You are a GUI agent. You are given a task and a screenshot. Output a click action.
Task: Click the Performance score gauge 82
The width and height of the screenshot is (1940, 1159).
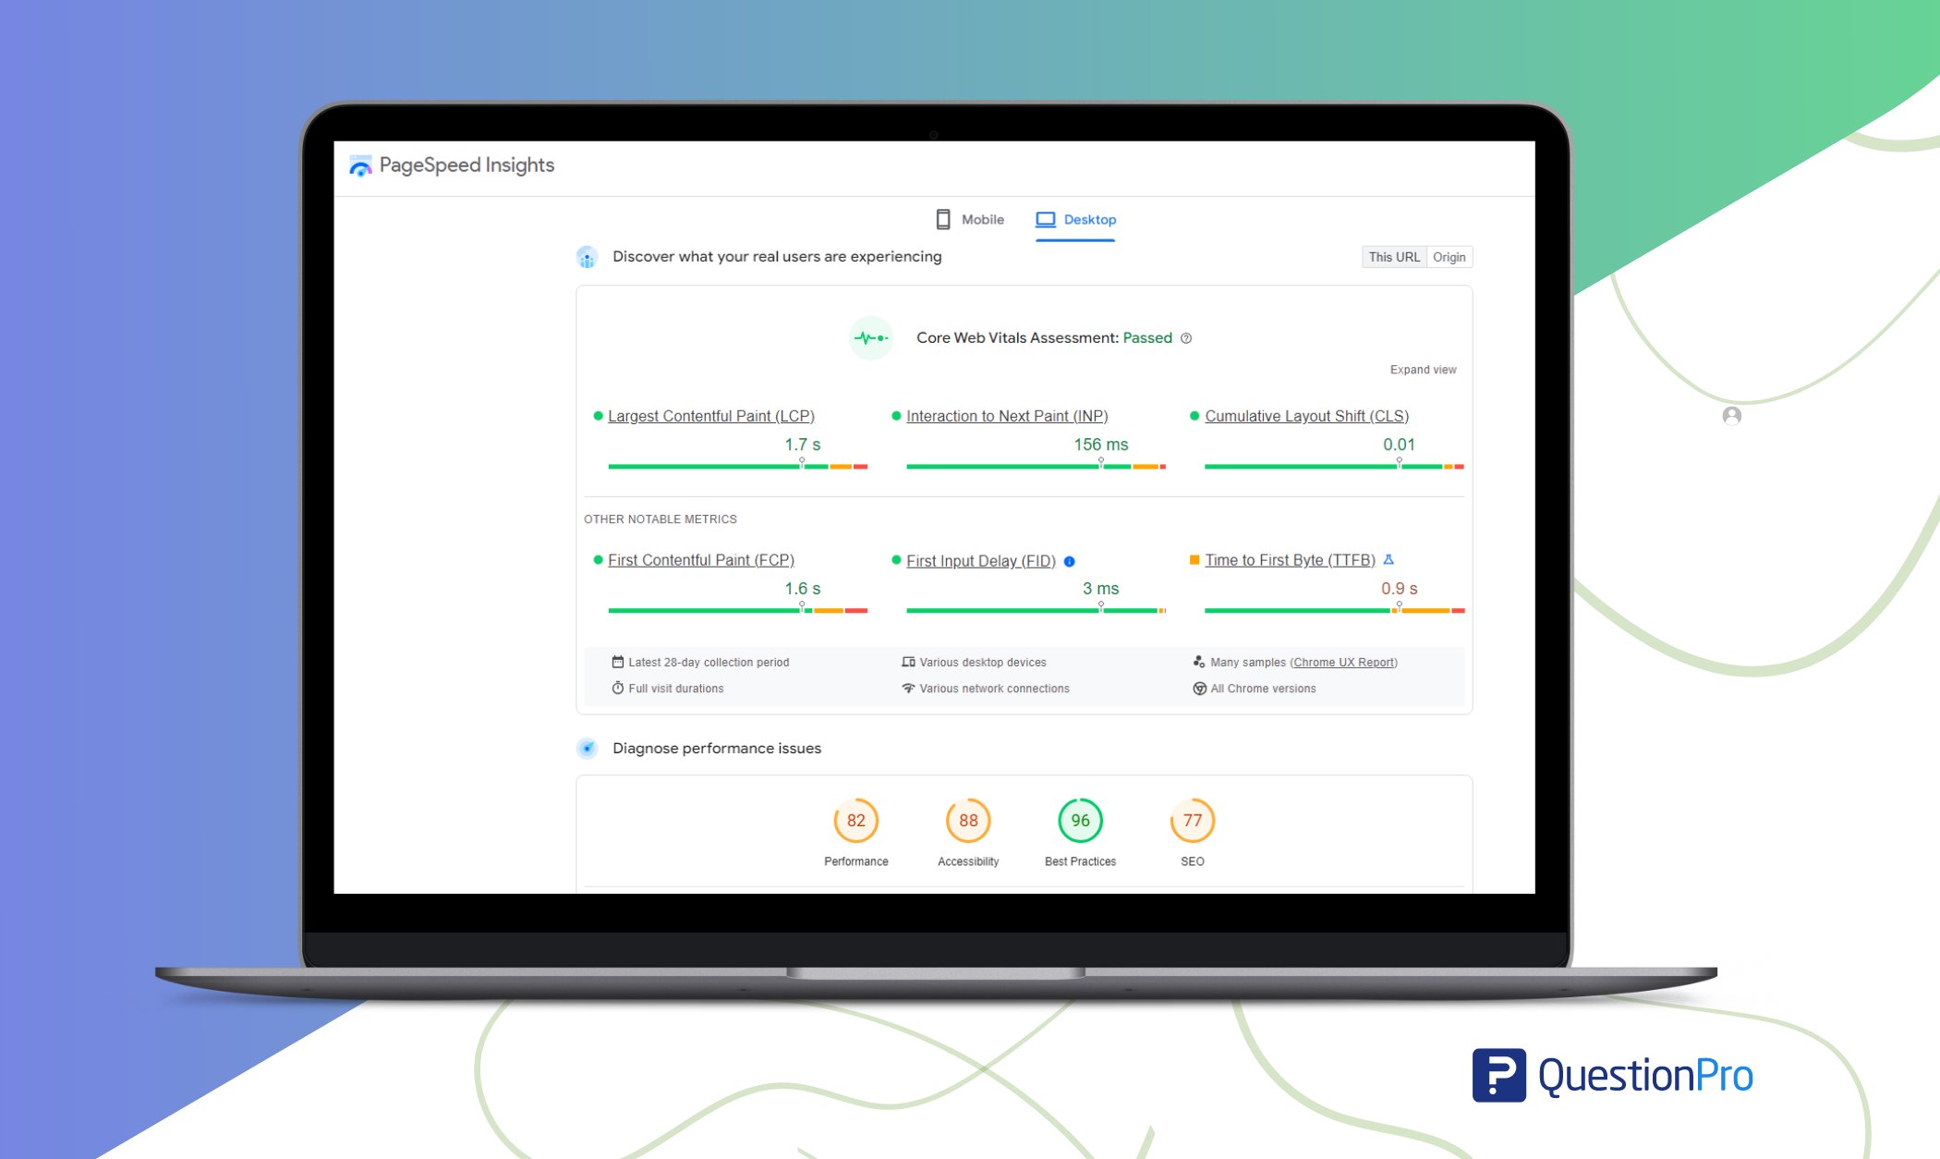click(x=855, y=821)
